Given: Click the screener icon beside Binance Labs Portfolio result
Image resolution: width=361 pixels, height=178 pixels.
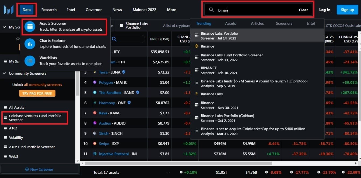Looking at the screenshot, I should coord(197,35).
